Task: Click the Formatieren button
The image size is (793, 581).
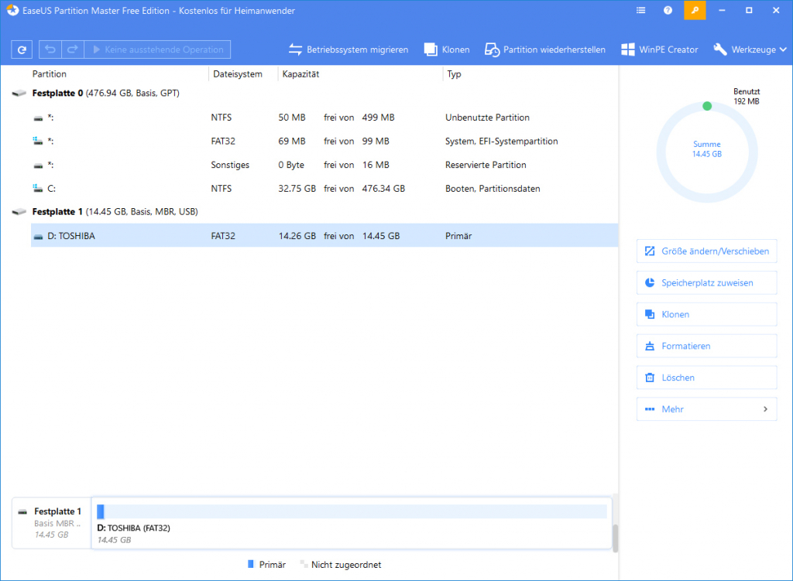Action: pos(705,345)
